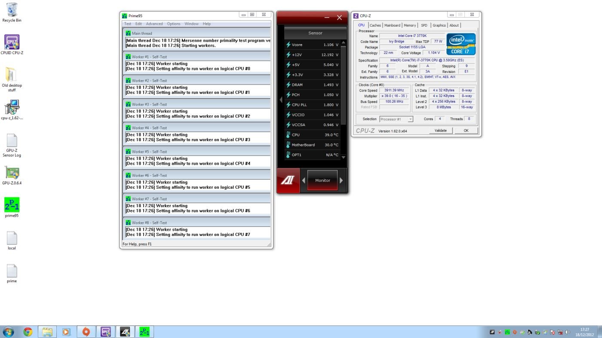The image size is (602, 338).
Task: Select the cpu-z_1.62 installer desktop icon
Action: [12, 110]
